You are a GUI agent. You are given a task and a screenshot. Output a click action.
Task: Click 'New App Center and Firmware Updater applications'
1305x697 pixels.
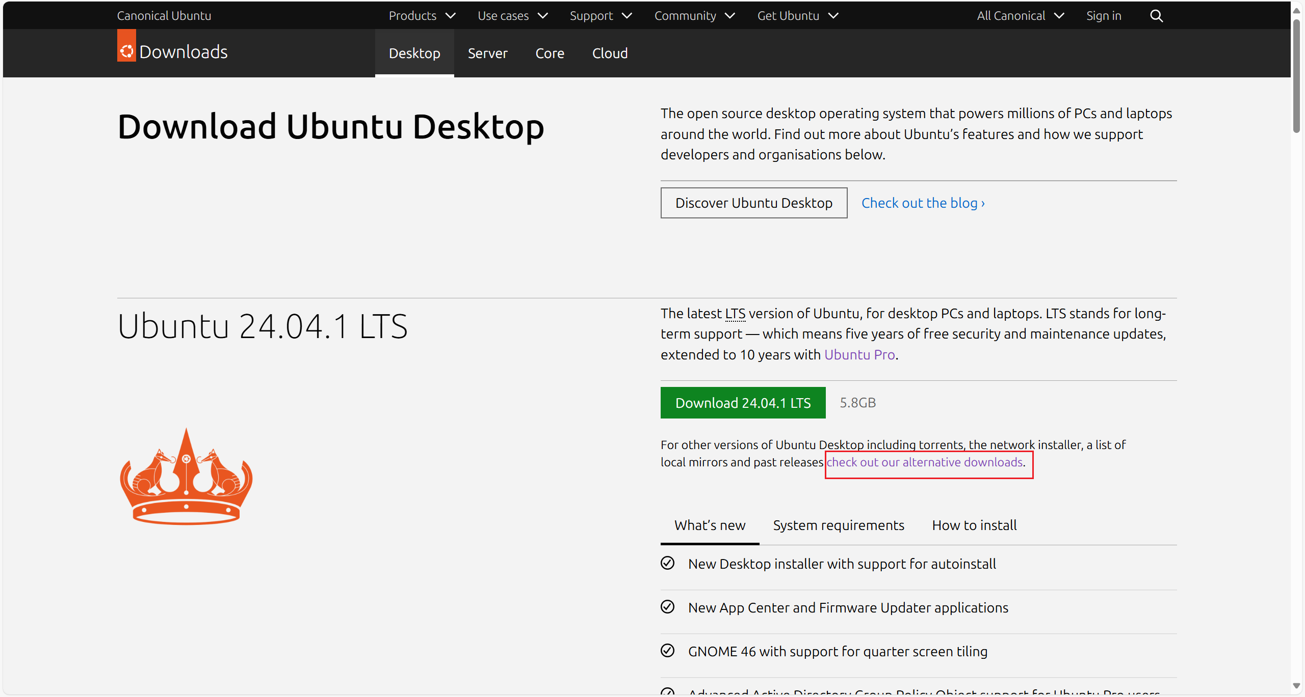tap(848, 607)
